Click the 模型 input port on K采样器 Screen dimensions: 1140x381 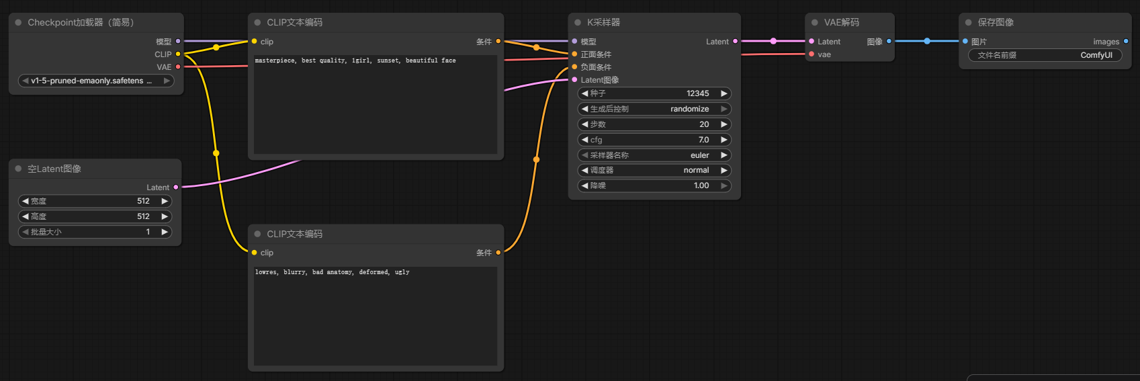574,41
